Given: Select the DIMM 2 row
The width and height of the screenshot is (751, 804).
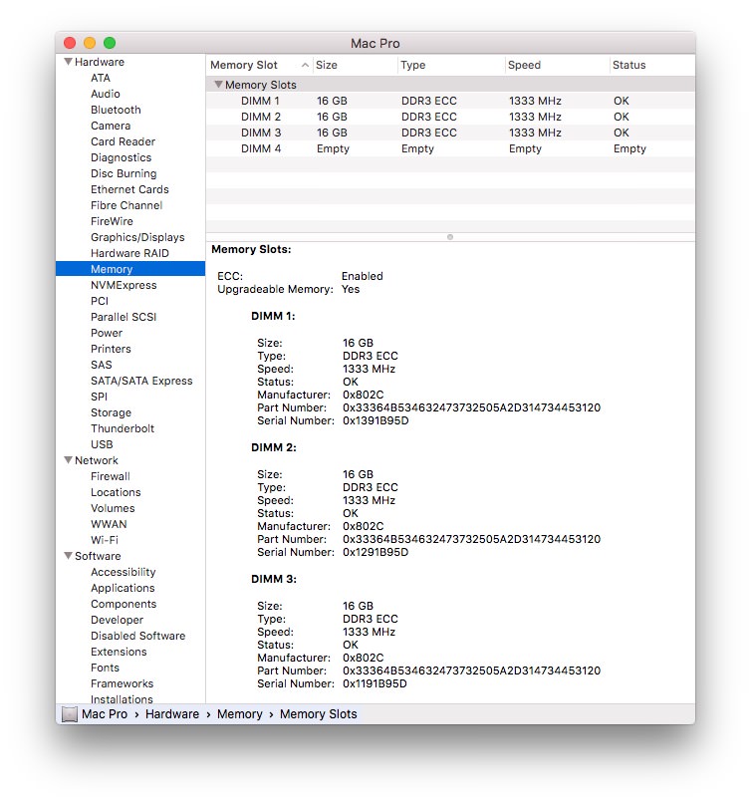Looking at the screenshot, I should (x=450, y=117).
